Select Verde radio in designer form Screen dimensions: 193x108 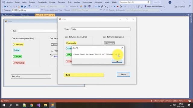click(14, 56)
